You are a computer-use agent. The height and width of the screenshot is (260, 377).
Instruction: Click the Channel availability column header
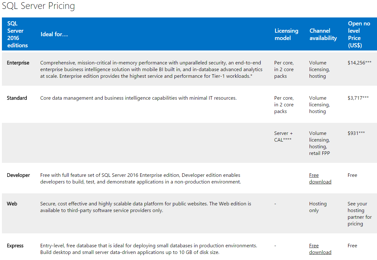coord(323,34)
